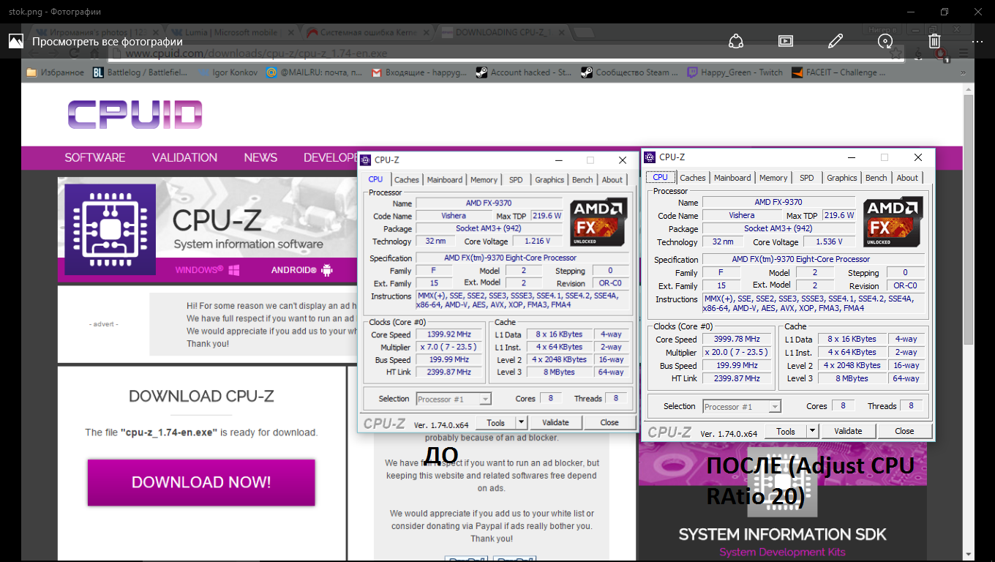Image resolution: width=995 pixels, height=562 pixels.
Task: Open the Processor #1 selection dropdown in the ДО CPU-Z window
Action: [x=454, y=399]
